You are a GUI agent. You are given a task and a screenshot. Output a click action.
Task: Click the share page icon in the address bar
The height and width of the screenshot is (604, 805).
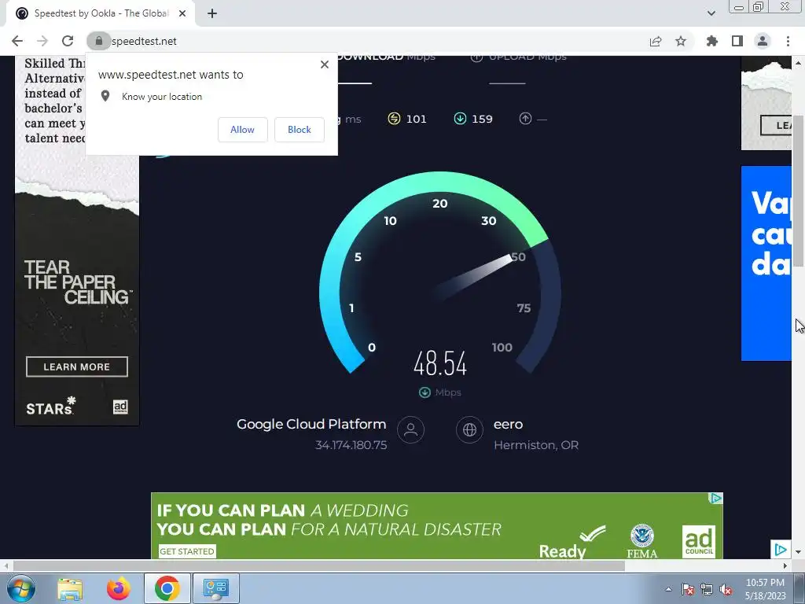[656, 41]
